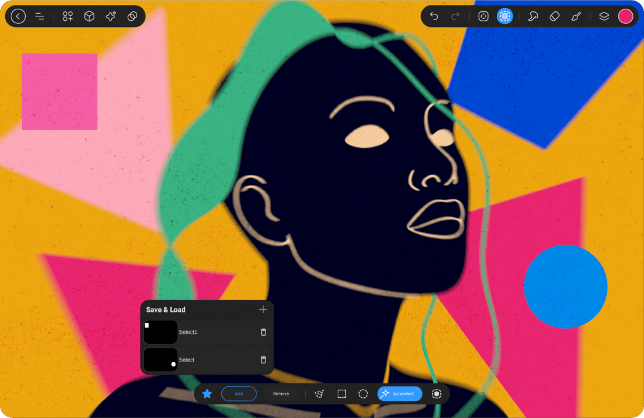Add a new saved selection with plus
This screenshot has height=418, width=644.
[263, 309]
